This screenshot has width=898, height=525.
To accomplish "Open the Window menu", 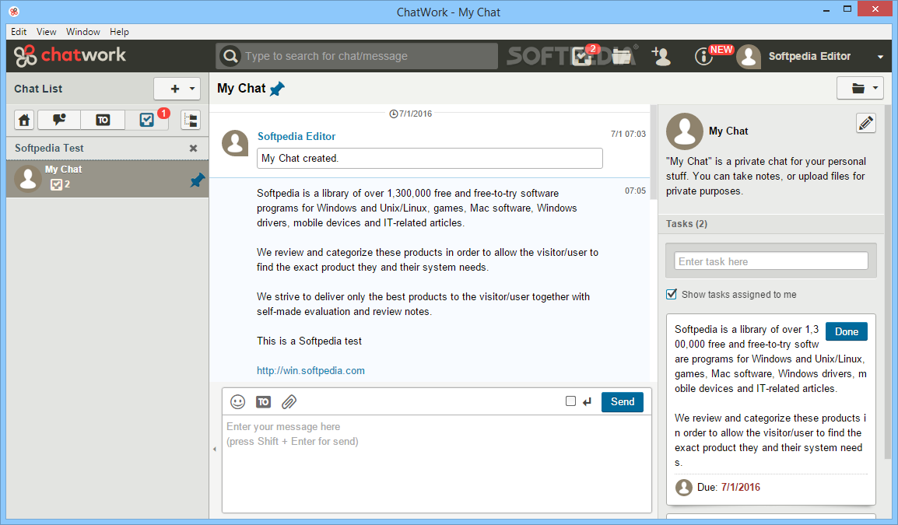I will pyautogui.click(x=83, y=32).
